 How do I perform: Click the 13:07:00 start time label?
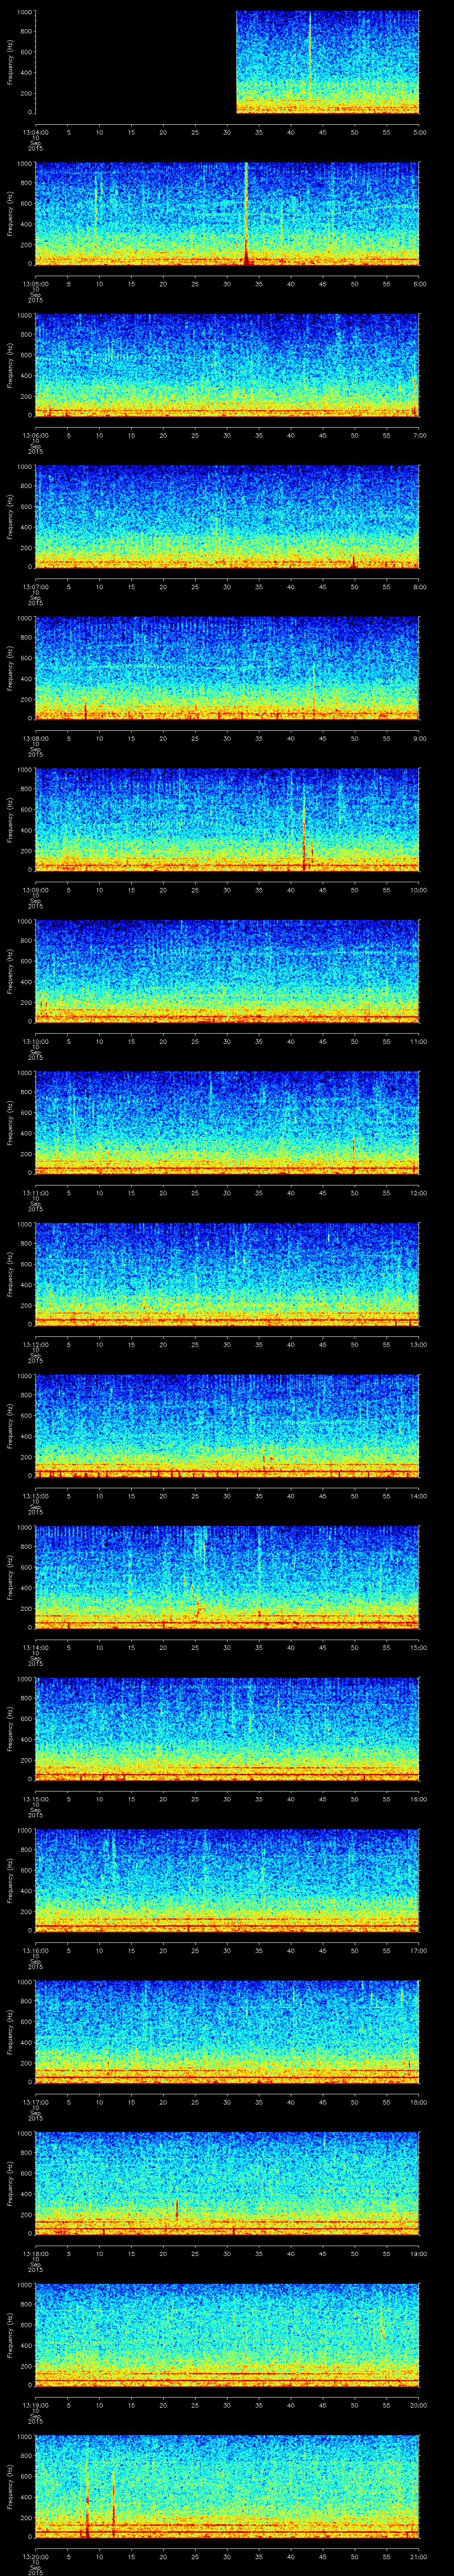[x=35, y=587]
